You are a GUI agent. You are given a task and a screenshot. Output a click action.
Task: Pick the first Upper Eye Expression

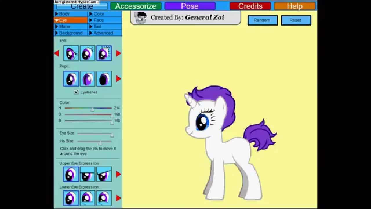coord(71,174)
